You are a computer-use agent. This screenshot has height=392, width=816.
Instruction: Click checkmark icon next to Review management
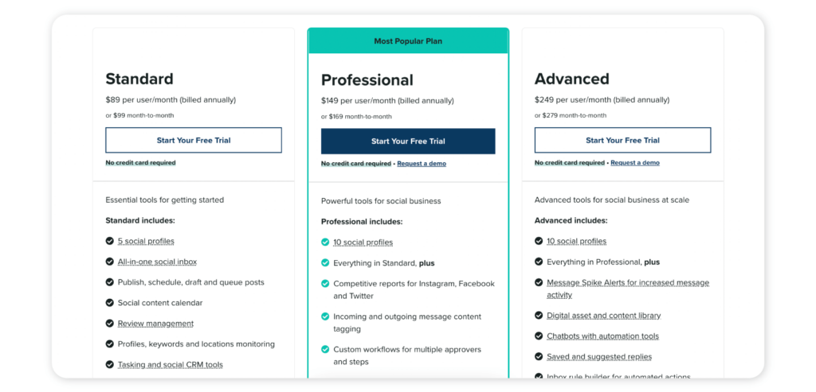[x=109, y=324]
